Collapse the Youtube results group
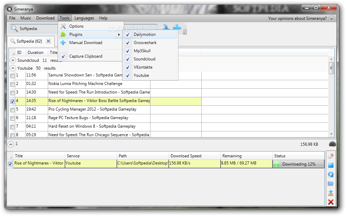Viewport: 346px width, 216px height. (x=13, y=68)
